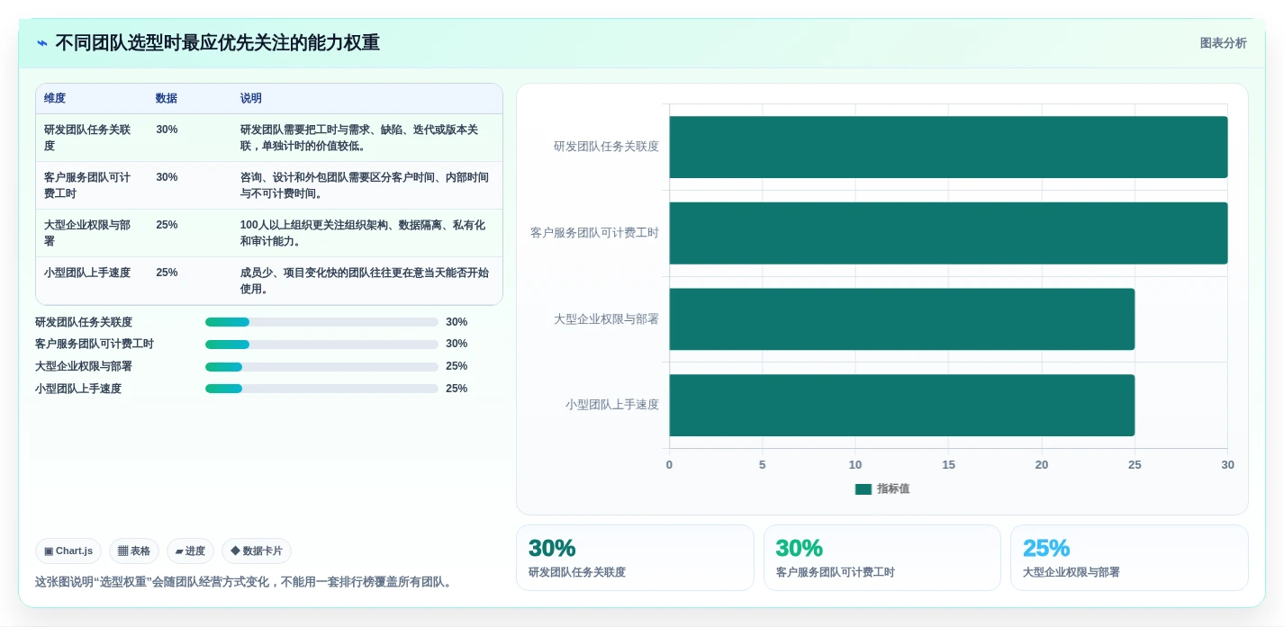Click the description starting 咨询、设计和外包团队
Viewport: 1284px width, 627px height.
point(365,185)
